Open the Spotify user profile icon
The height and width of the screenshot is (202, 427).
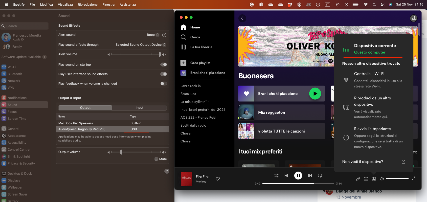click(414, 18)
